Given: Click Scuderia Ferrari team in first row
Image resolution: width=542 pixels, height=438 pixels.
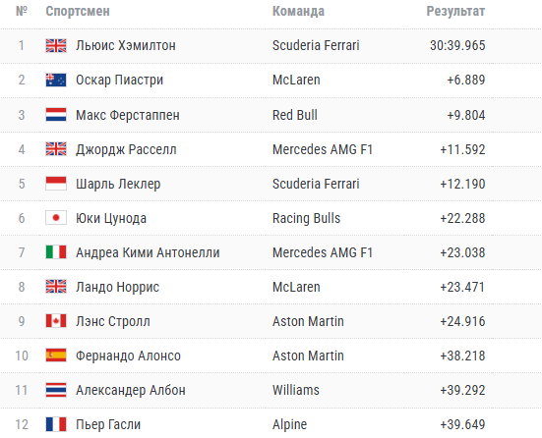Looking at the screenshot, I should point(316,45).
